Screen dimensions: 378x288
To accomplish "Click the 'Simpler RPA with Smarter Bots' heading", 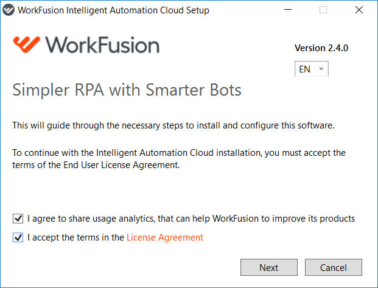I will pos(127,90).
